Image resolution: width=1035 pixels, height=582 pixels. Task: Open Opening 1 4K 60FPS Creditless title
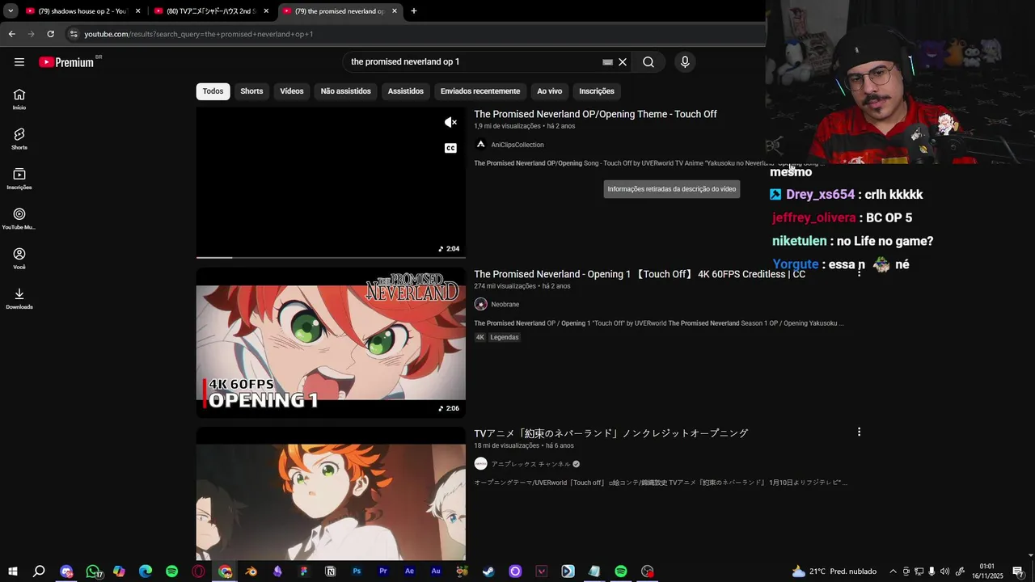640,274
